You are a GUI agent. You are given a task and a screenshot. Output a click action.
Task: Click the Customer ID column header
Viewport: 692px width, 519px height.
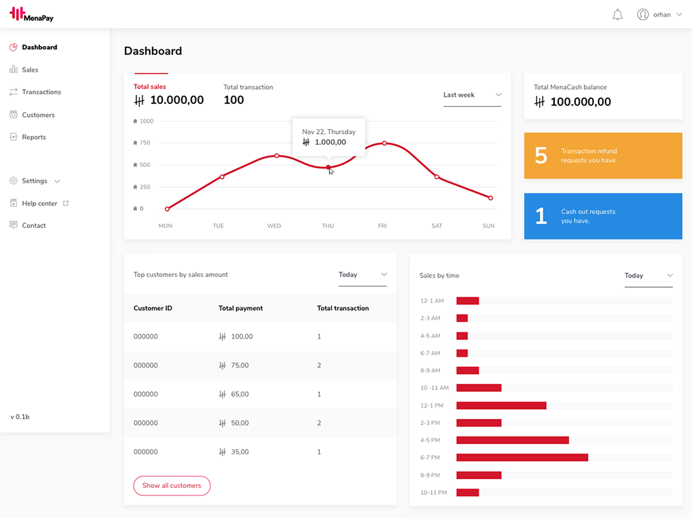coord(153,308)
